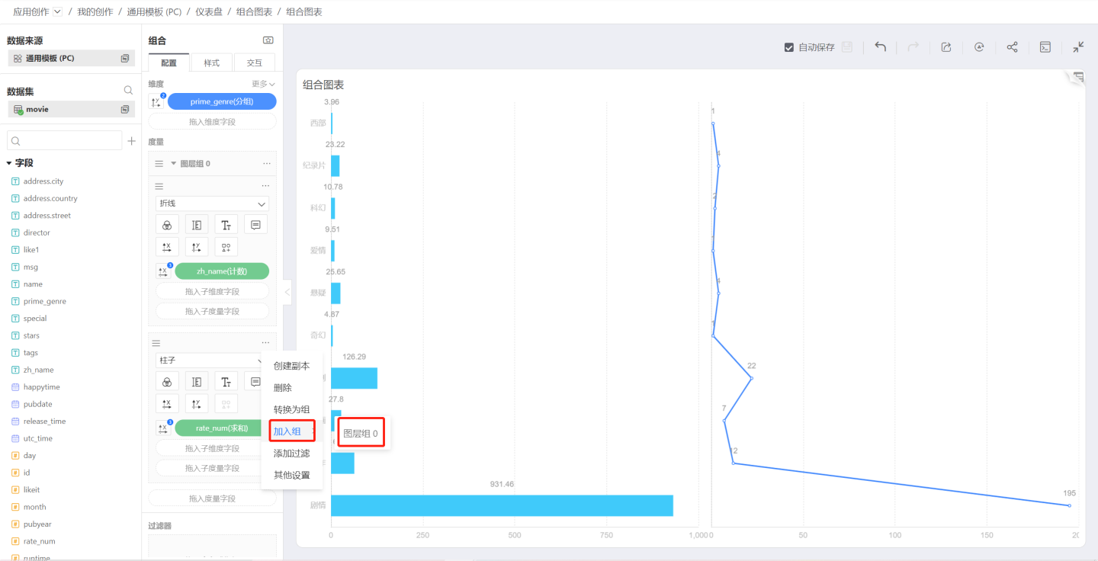Open the export icon in top toolbar
This screenshot has width=1098, height=561.
946,47
